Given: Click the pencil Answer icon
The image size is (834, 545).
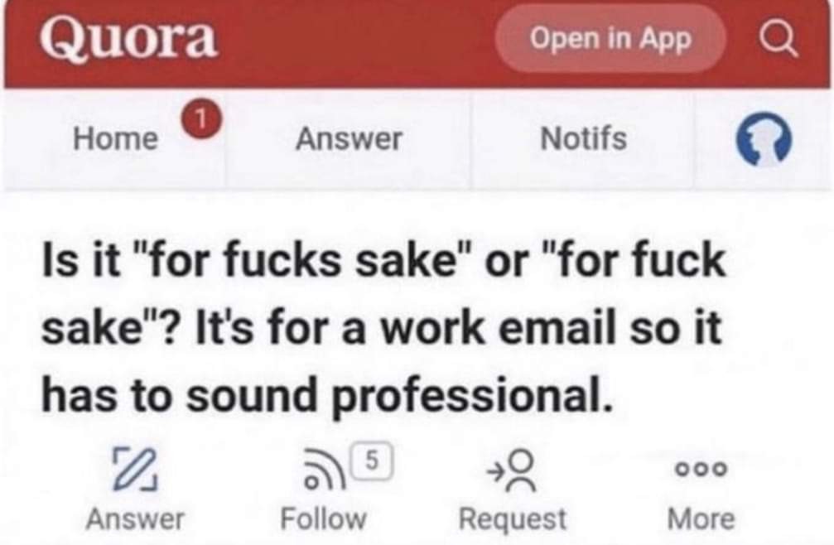Looking at the screenshot, I should 134,468.
